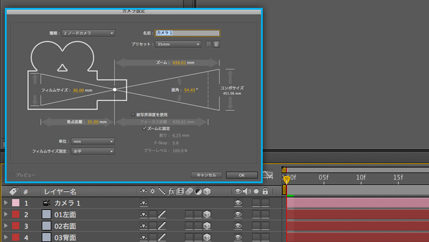Viewport: 429px width, 242px height.
Task: Toggle 3D cube switch on 01左面 layer
Action: [x=207, y=214]
